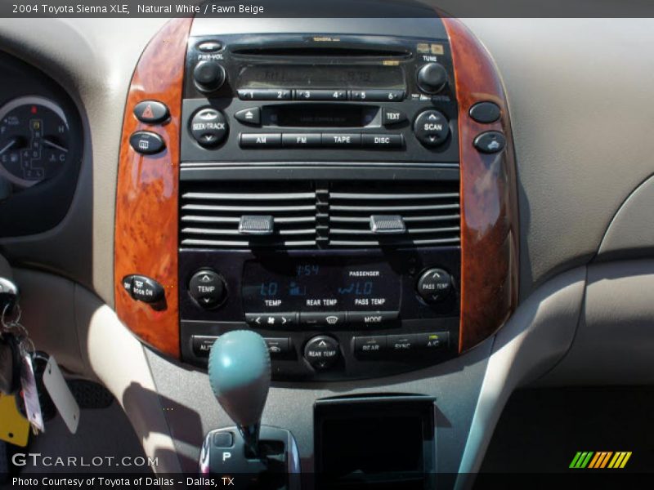Decrease fan speed with left arrow
Viewport: 654px width, 490px height.
click(258, 320)
